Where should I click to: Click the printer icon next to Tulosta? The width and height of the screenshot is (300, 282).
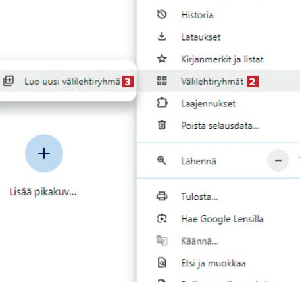click(162, 196)
